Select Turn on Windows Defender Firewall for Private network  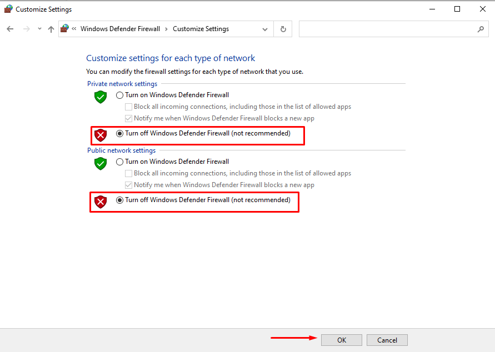tap(119, 94)
